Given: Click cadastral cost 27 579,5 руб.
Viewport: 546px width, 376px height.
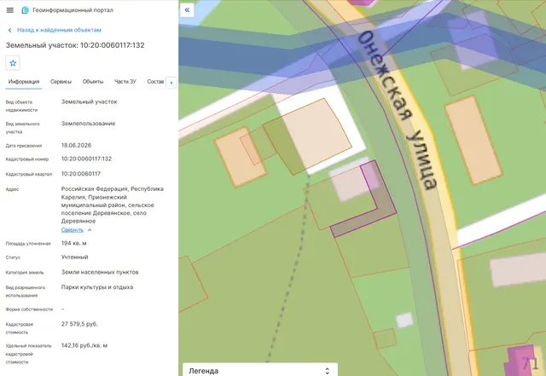Looking at the screenshot, I should click(x=79, y=324).
